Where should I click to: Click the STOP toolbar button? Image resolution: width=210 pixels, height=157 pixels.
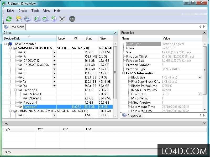(72, 19)
